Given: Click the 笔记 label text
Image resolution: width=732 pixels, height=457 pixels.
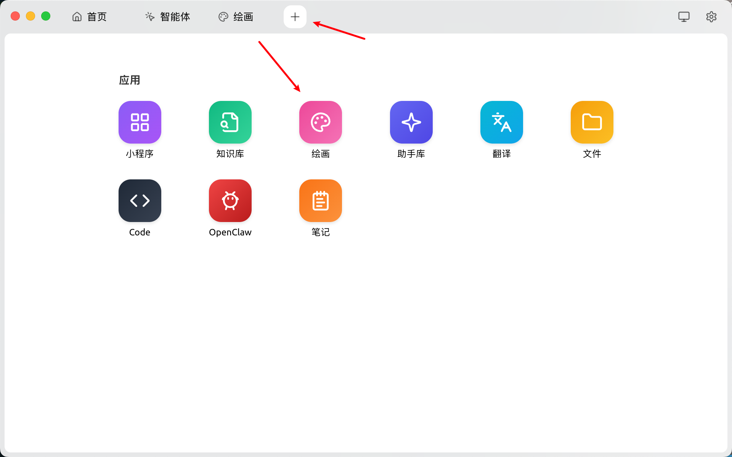Looking at the screenshot, I should pyautogui.click(x=321, y=232).
